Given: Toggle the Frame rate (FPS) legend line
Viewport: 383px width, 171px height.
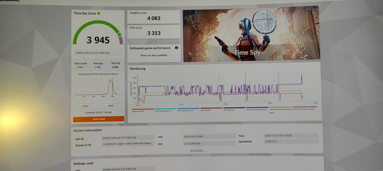Looking at the screenshot, I should (143, 110).
